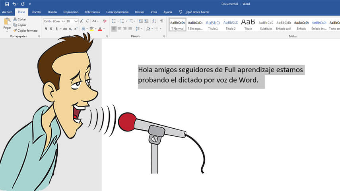Click the borders icon

[156, 29]
